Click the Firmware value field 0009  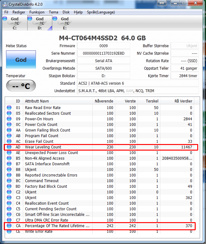[x=104, y=46]
